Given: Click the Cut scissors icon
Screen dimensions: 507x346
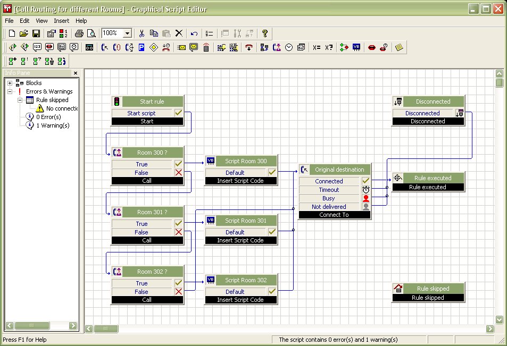Looking at the screenshot, I should pos(142,33).
